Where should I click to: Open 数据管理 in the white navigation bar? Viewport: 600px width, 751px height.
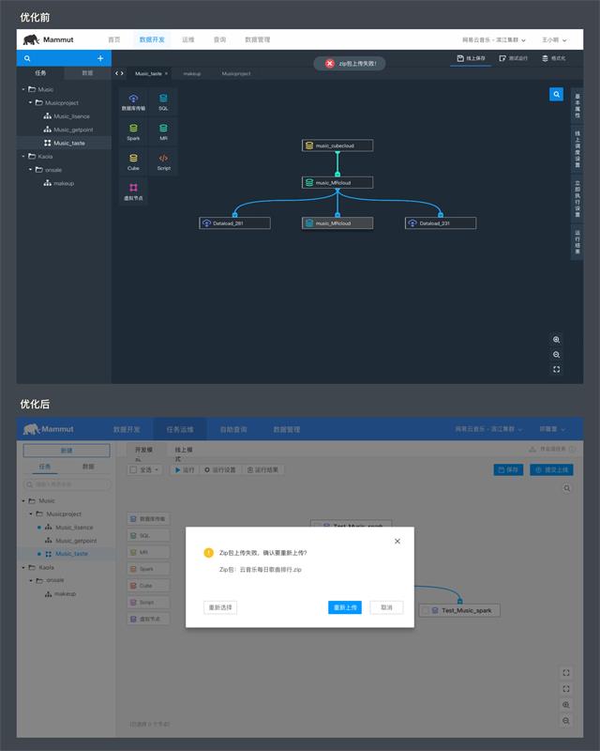(258, 39)
